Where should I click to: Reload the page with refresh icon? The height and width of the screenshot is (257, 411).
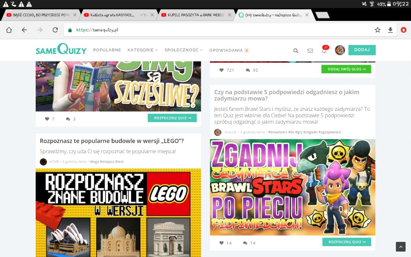55,30
